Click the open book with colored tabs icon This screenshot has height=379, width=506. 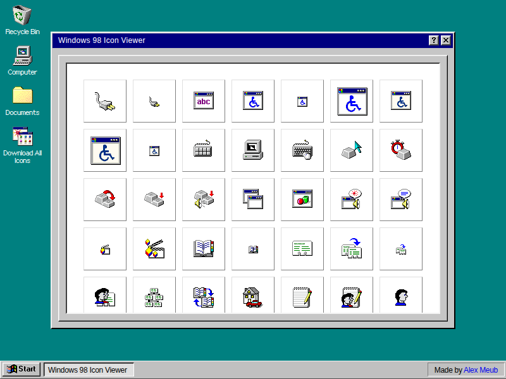tap(204, 248)
